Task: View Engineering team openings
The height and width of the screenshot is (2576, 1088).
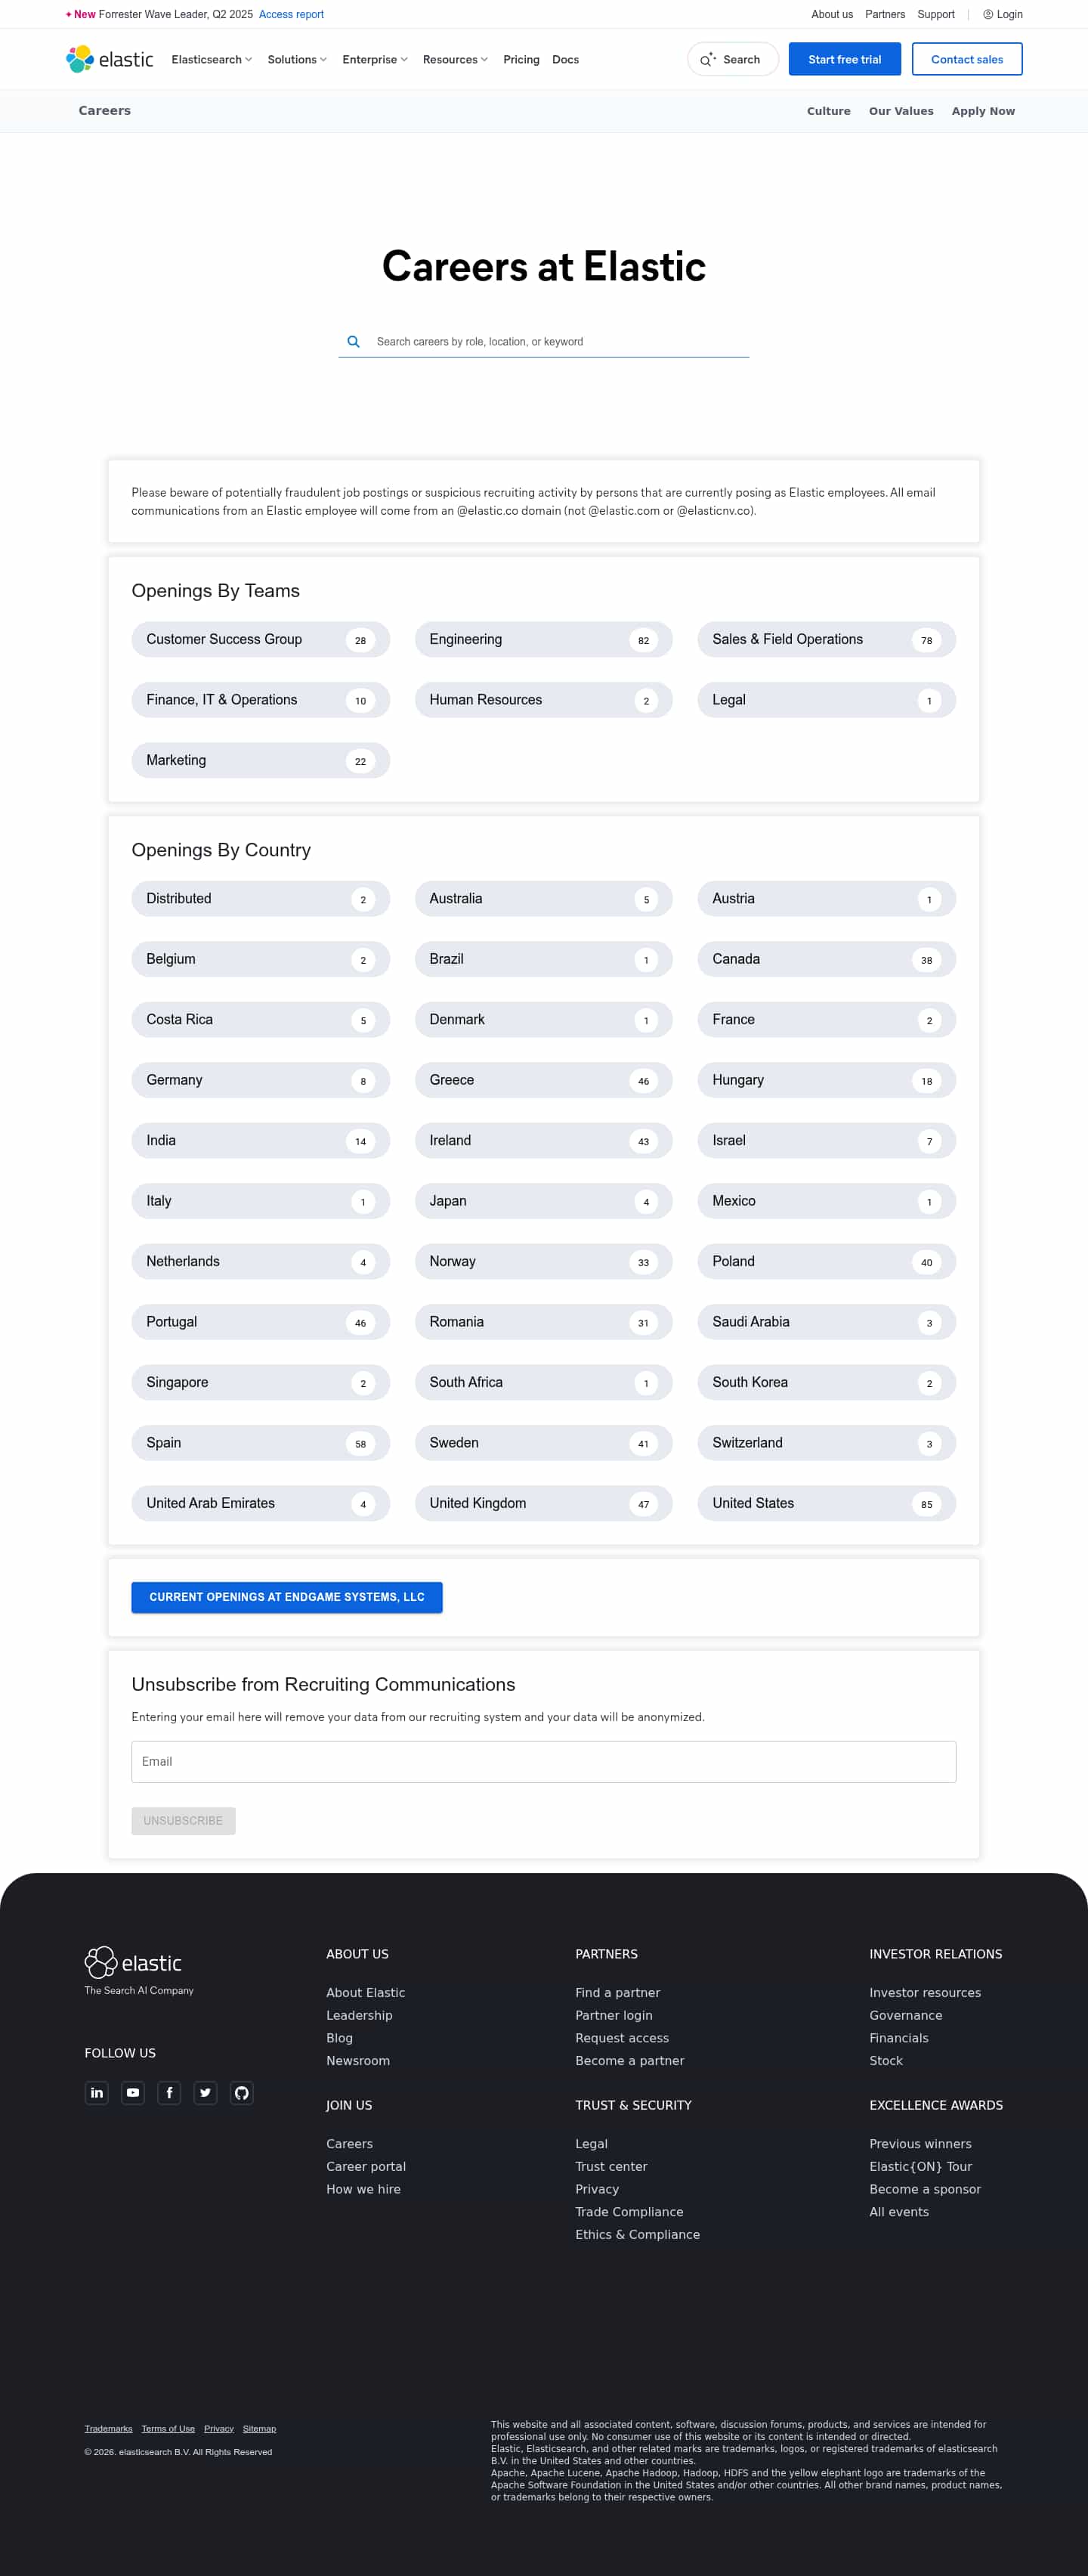Action: (x=543, y=640)
